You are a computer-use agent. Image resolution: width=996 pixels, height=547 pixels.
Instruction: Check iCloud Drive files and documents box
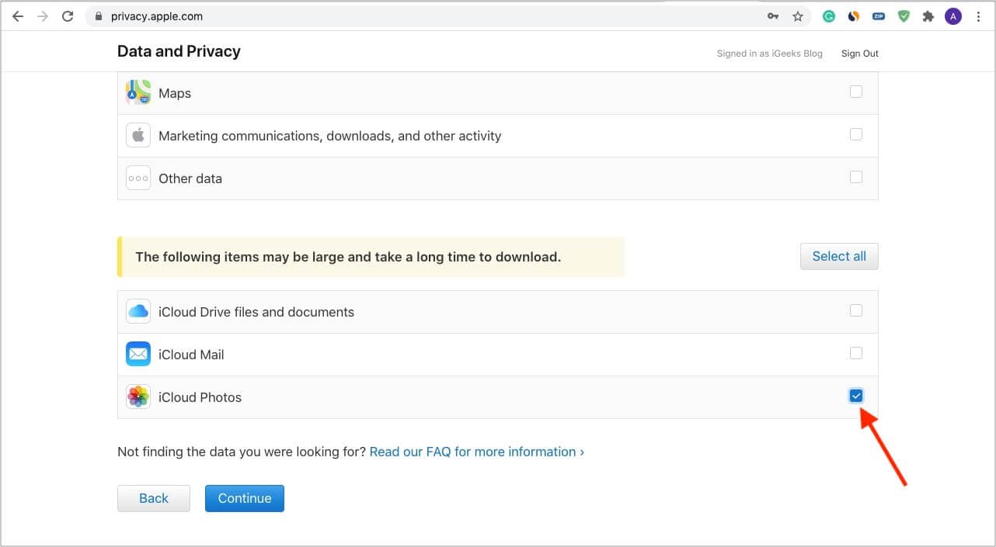pos(855,310)
